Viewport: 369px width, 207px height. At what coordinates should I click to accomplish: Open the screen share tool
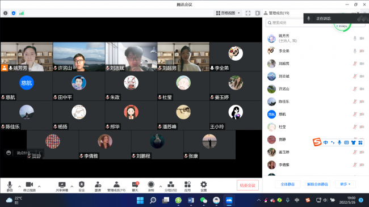coord(62,187)
